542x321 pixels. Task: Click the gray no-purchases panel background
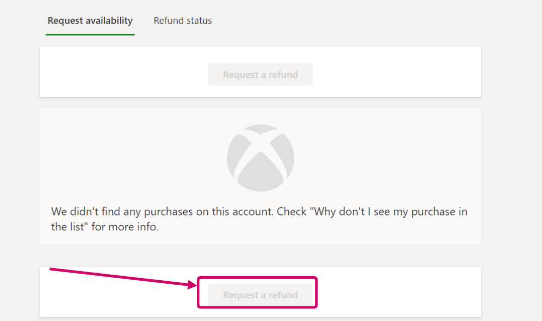[403, 151]
